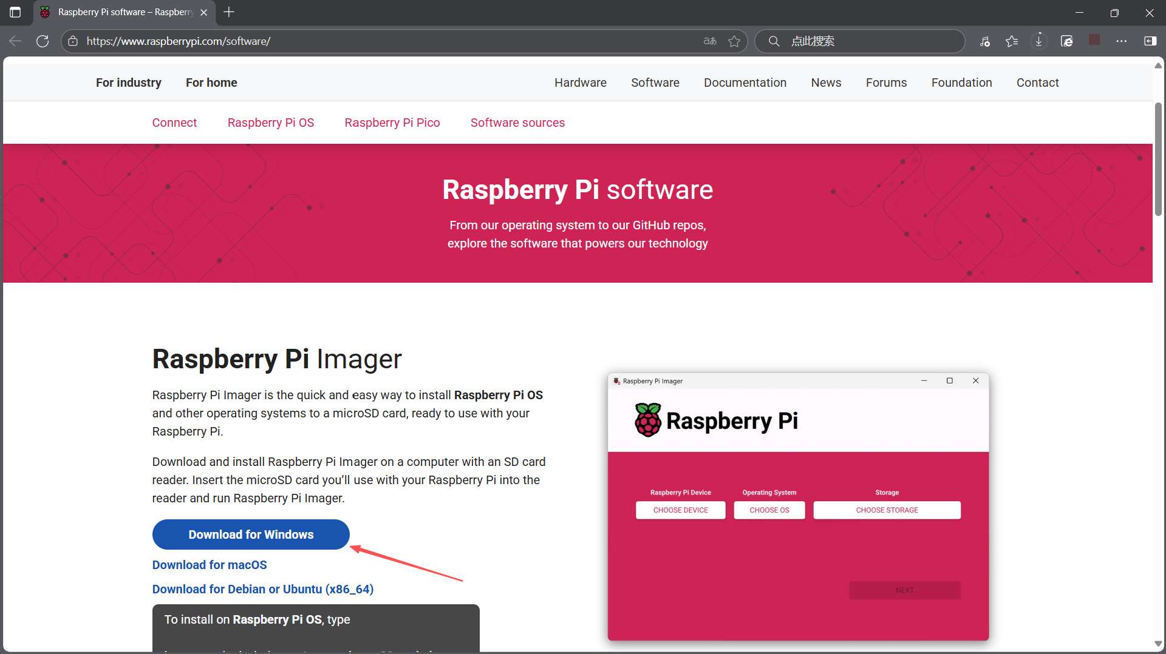Open the Contact page

[x=1038, y=83]
